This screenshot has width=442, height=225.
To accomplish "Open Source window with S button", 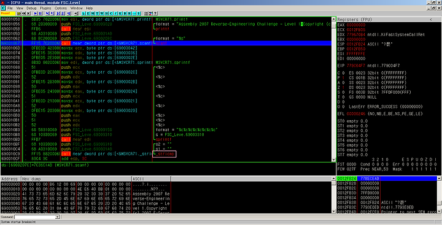I will 139,13.
